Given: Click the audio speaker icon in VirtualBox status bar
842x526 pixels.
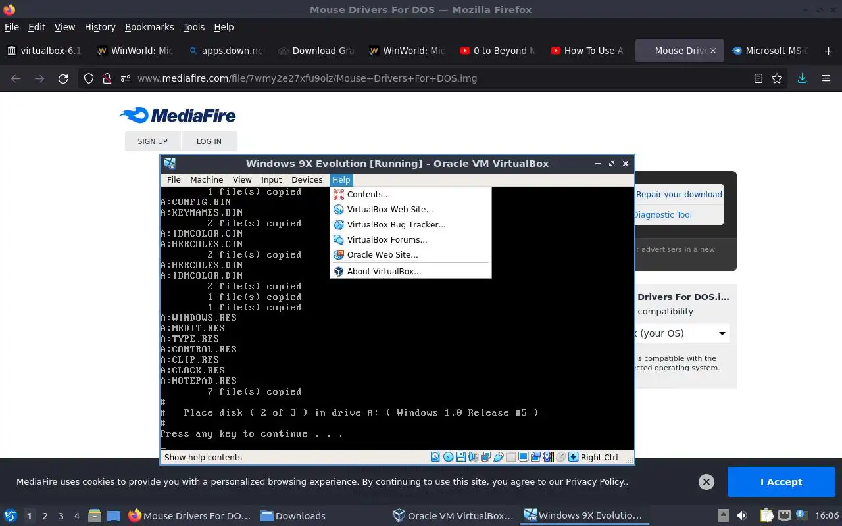Looking at the screenshot, I should (x=473, y=457).
